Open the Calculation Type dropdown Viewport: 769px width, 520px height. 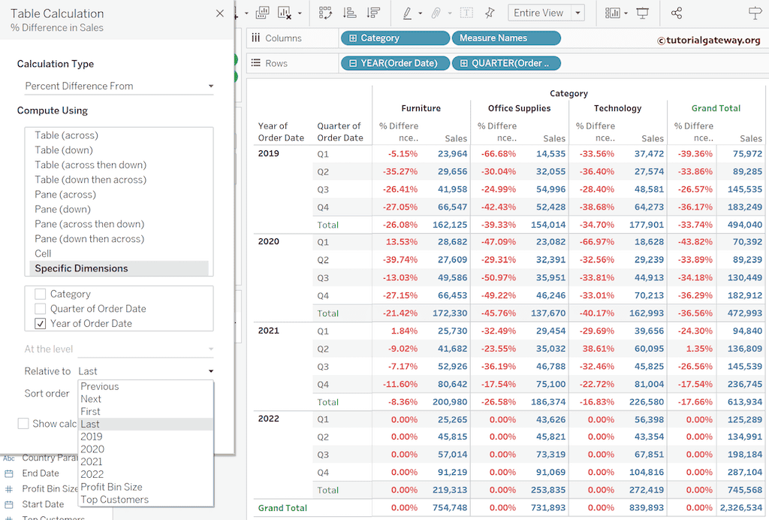[119, 86]
